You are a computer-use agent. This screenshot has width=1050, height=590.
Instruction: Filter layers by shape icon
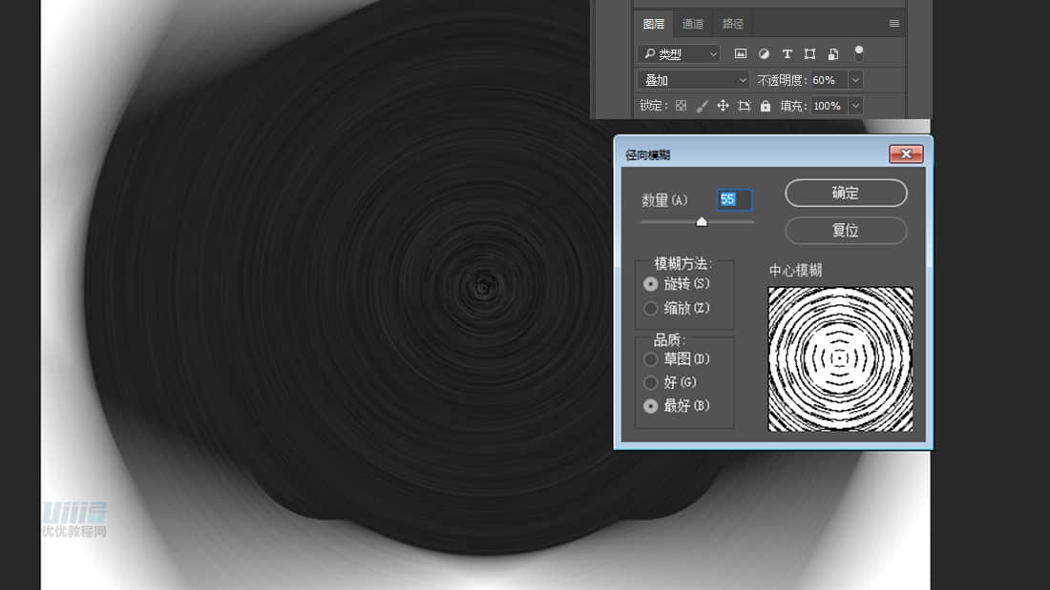[809, 53]
